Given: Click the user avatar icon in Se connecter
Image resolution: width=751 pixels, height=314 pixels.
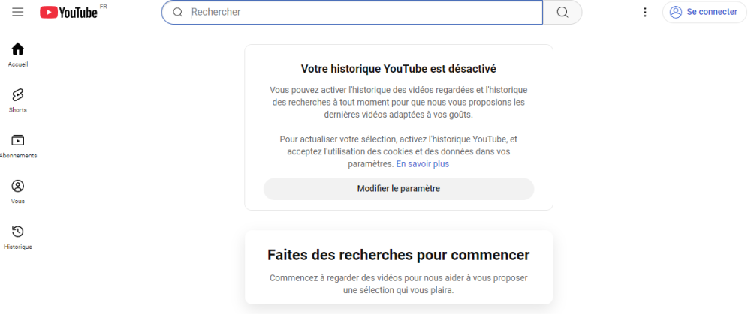Looking at the screenshot, I should tap(676, 12).
